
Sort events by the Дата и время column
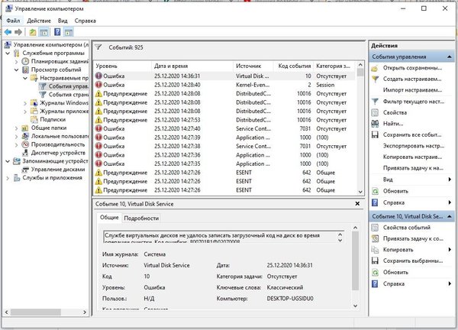click(170, 66)
